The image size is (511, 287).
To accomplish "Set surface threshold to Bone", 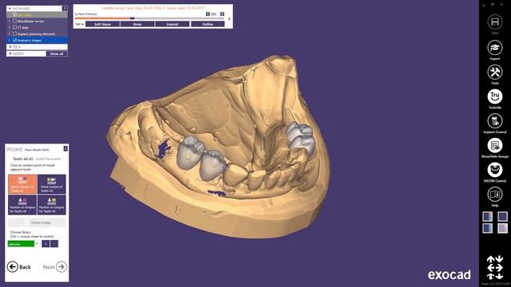I will (137, 24).
